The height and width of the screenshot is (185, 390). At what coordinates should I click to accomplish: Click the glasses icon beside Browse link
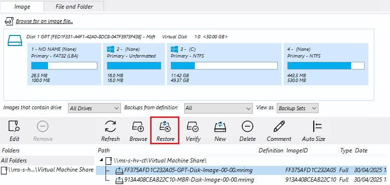pyautogui.click(x=9, y=22)
